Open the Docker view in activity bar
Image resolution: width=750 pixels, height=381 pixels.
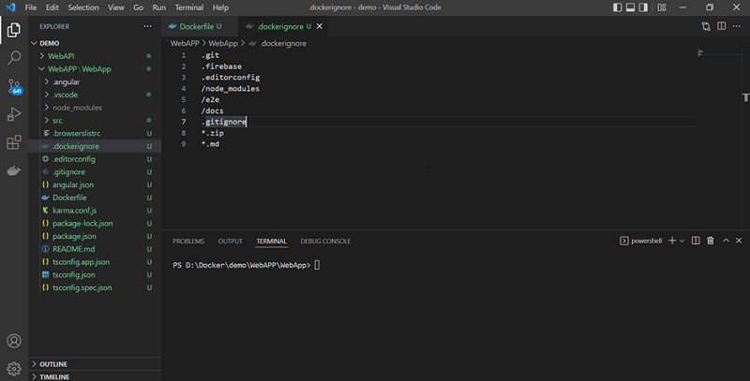14,171
